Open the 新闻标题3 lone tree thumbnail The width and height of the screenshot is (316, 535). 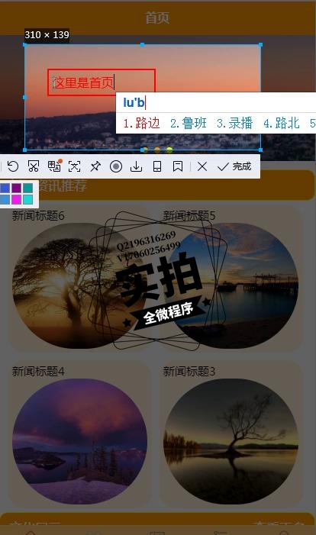click(231, 441)
